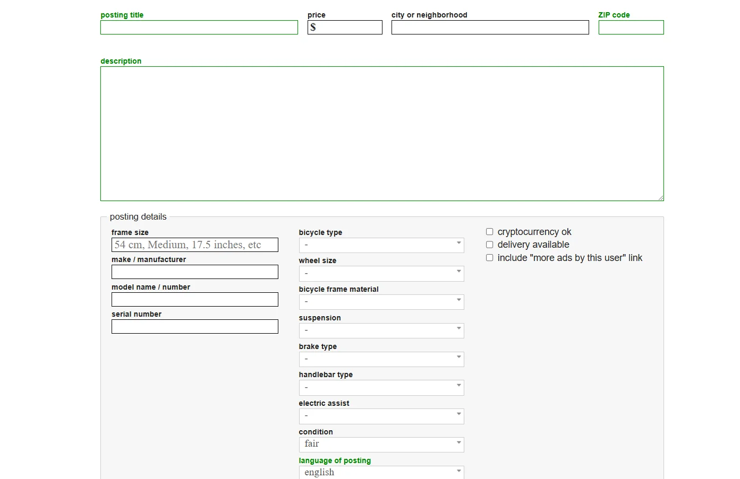Viewport: 740px width, 479px height.
Task: Click the price input field
Action: [348, 28]
